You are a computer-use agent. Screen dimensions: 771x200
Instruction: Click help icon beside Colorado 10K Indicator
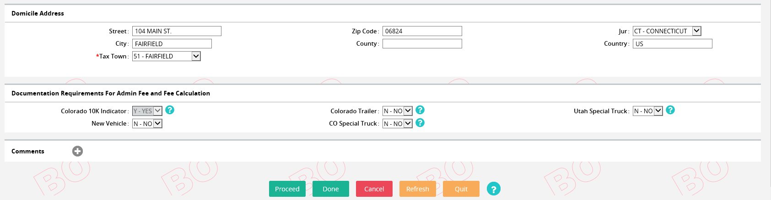tap(170, 110)
